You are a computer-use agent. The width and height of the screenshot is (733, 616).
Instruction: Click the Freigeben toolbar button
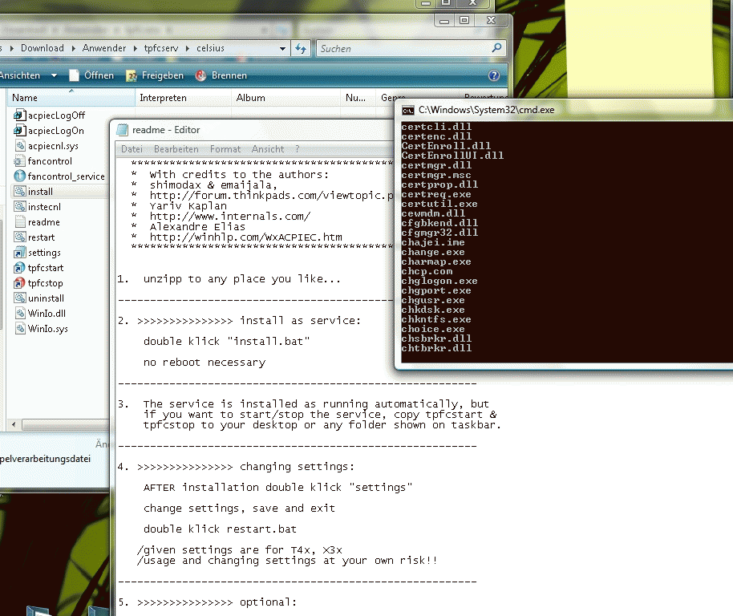(x=155, y=75)
